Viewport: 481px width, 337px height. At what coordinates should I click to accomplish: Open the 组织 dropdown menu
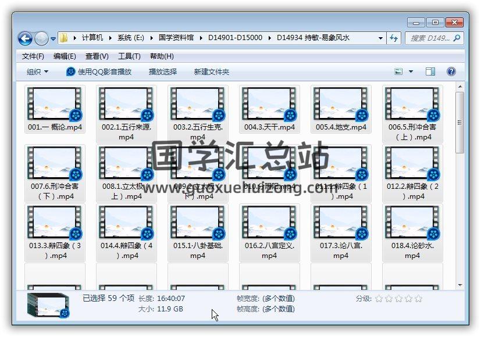click(x=37, y=71)
